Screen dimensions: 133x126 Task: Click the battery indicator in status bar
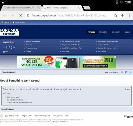[x=121, y=2]
